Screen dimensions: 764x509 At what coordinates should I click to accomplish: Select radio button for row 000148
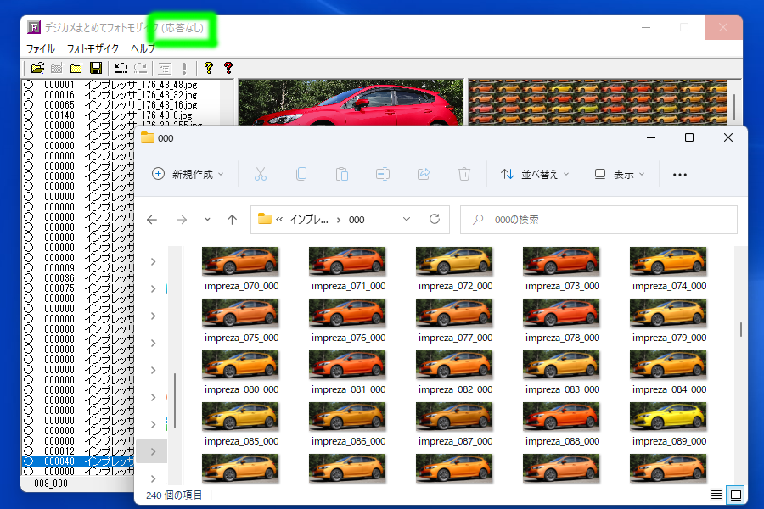(28, 115)
